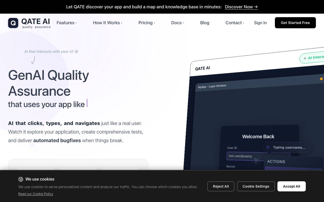Image resolution: width=324 pixels, height=202 pixels.
Task: Click the QATE AI logo icon
Action: pyautogui.click(x=13, y=23)
